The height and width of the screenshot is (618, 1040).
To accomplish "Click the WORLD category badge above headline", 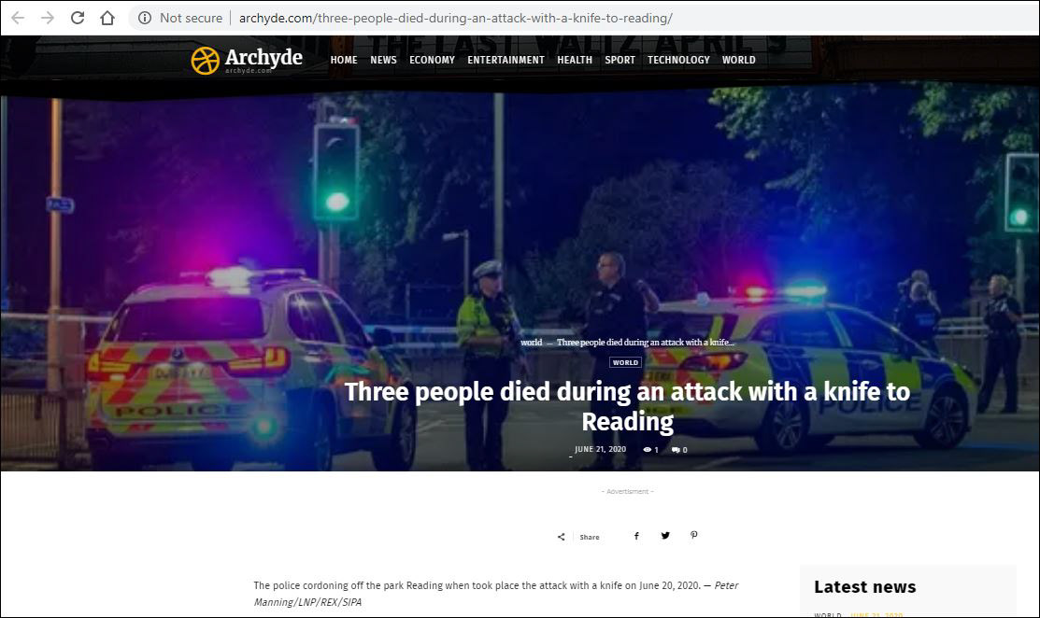I will pyautogui.click(x=625, y=362).
